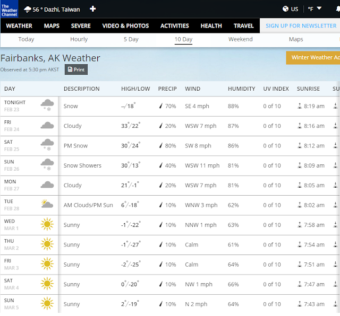Switch to the 5 Day tab

pos(131,39)
